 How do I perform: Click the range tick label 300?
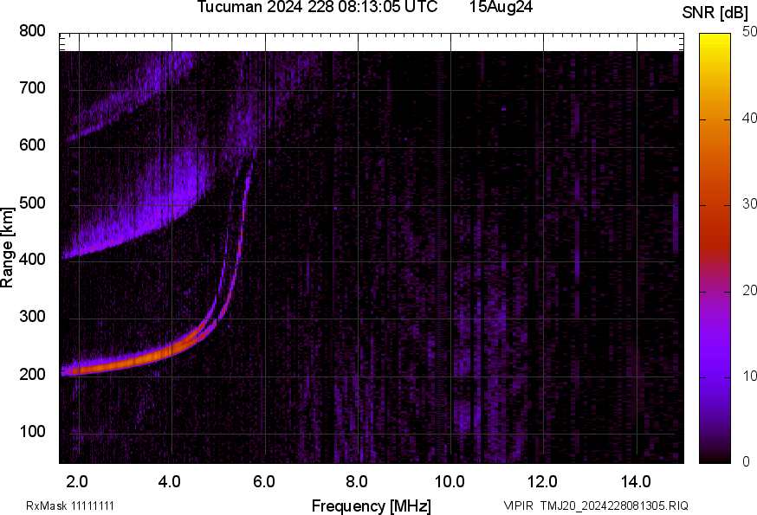[x=32, y=317]
